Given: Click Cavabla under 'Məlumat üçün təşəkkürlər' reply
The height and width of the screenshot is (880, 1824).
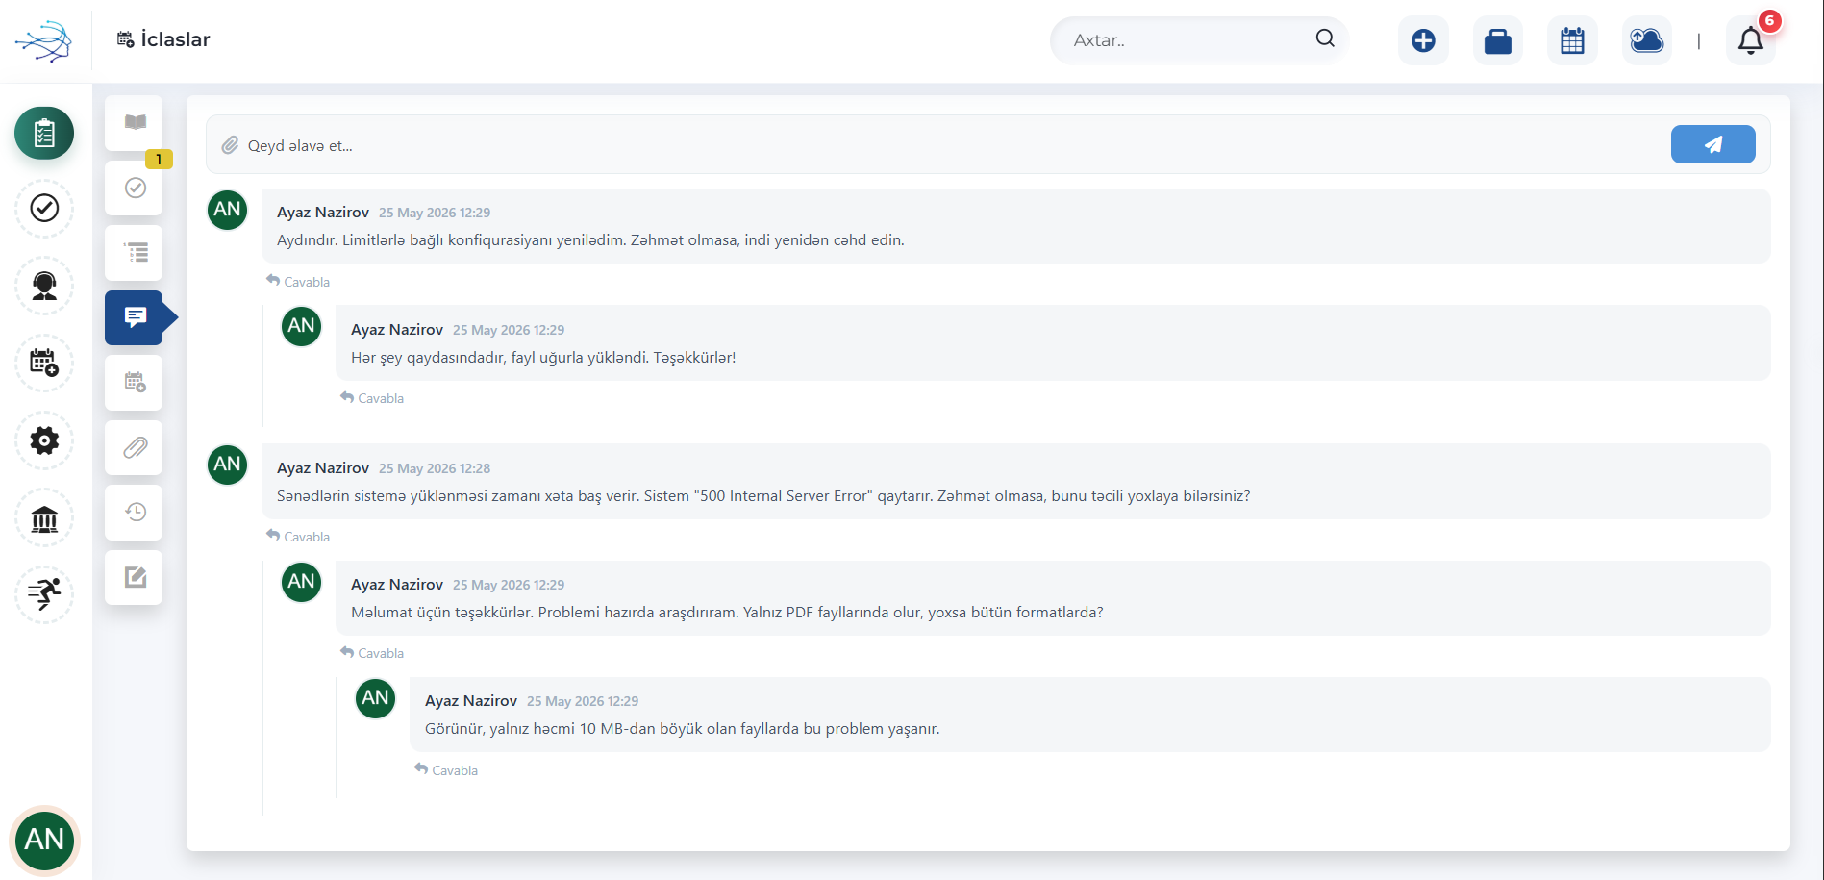Looking at the screenshot, I should point(372,653).
